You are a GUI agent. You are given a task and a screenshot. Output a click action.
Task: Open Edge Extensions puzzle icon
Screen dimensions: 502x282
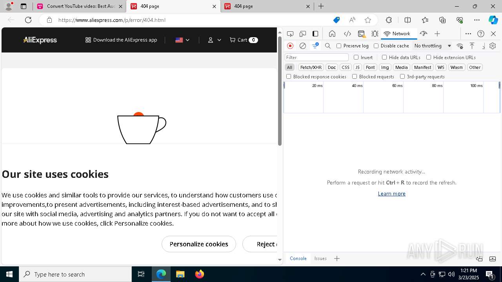point(389,20)
